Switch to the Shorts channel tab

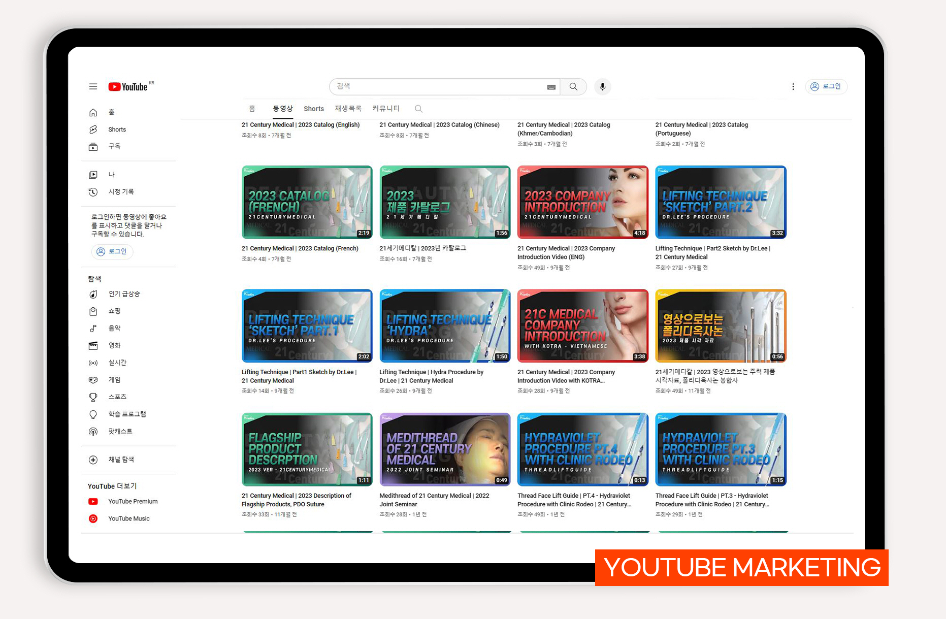click(313, 109)
